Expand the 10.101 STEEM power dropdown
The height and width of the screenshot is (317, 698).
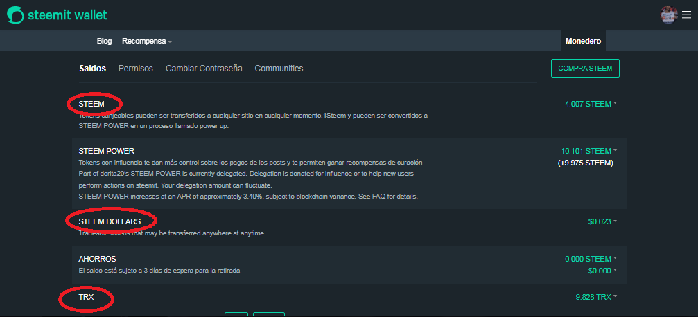pyautogui.click(x=589, y=151)
